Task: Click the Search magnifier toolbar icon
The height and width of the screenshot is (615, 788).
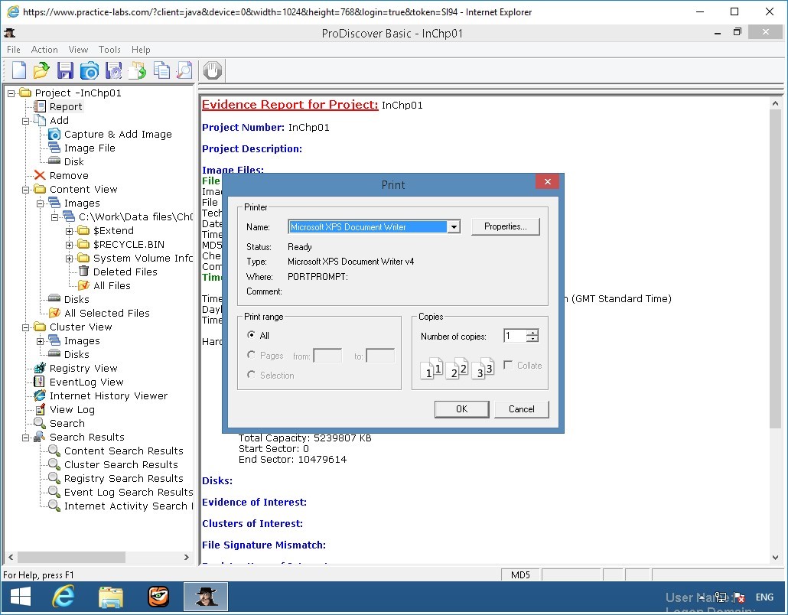Action: [185, 70]
